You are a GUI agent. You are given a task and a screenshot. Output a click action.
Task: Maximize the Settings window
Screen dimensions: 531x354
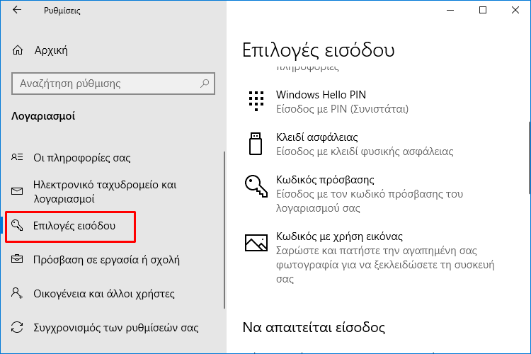coord(483,10)
